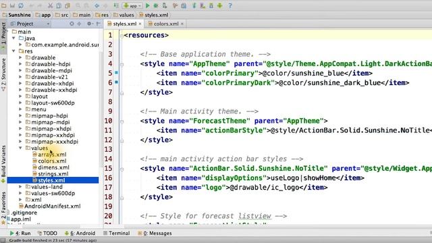Click the Replace toolbar icon
Image resolution: width=432 pixels, height=243 pixels.
pyautogui.click(x=86, y=5)
